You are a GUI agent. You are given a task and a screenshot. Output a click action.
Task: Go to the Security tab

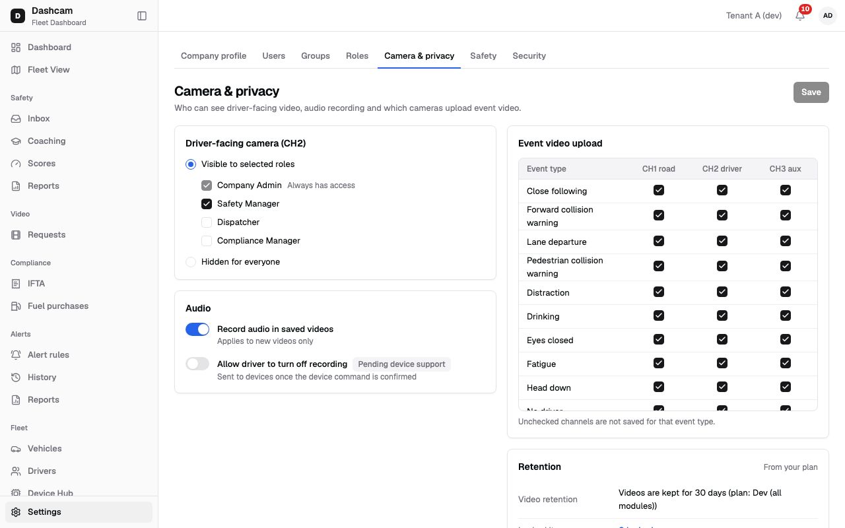pyautogui.click(x=529, y=56)
